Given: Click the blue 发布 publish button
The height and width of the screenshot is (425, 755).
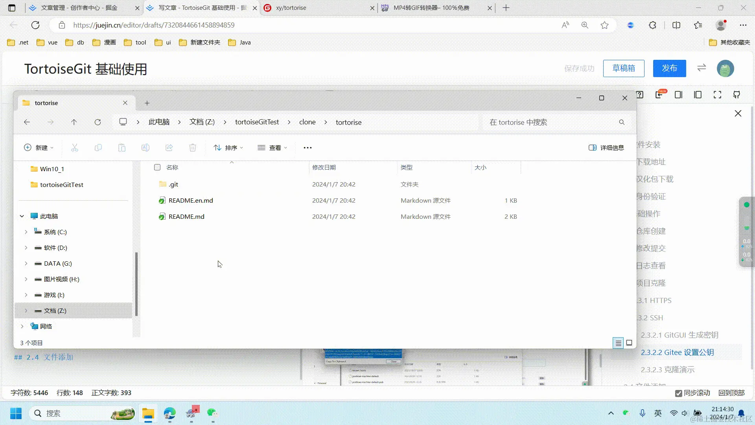Looking at the screenshot, I should click(669, 68).
